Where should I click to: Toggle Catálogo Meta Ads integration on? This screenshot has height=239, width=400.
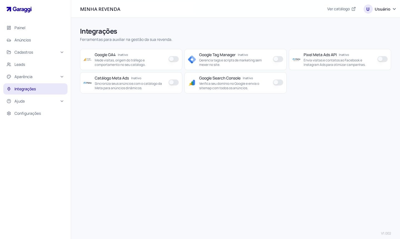click(174, 82)
